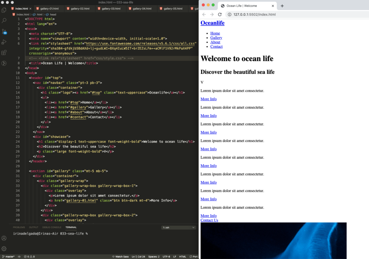Click the first More Info link on page
This screenshot has width=369, height=259.
(x=209, y=99)
